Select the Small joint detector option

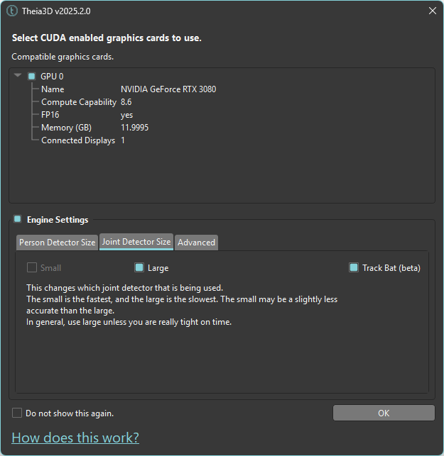pyautogui.click(x=32, y=268)
